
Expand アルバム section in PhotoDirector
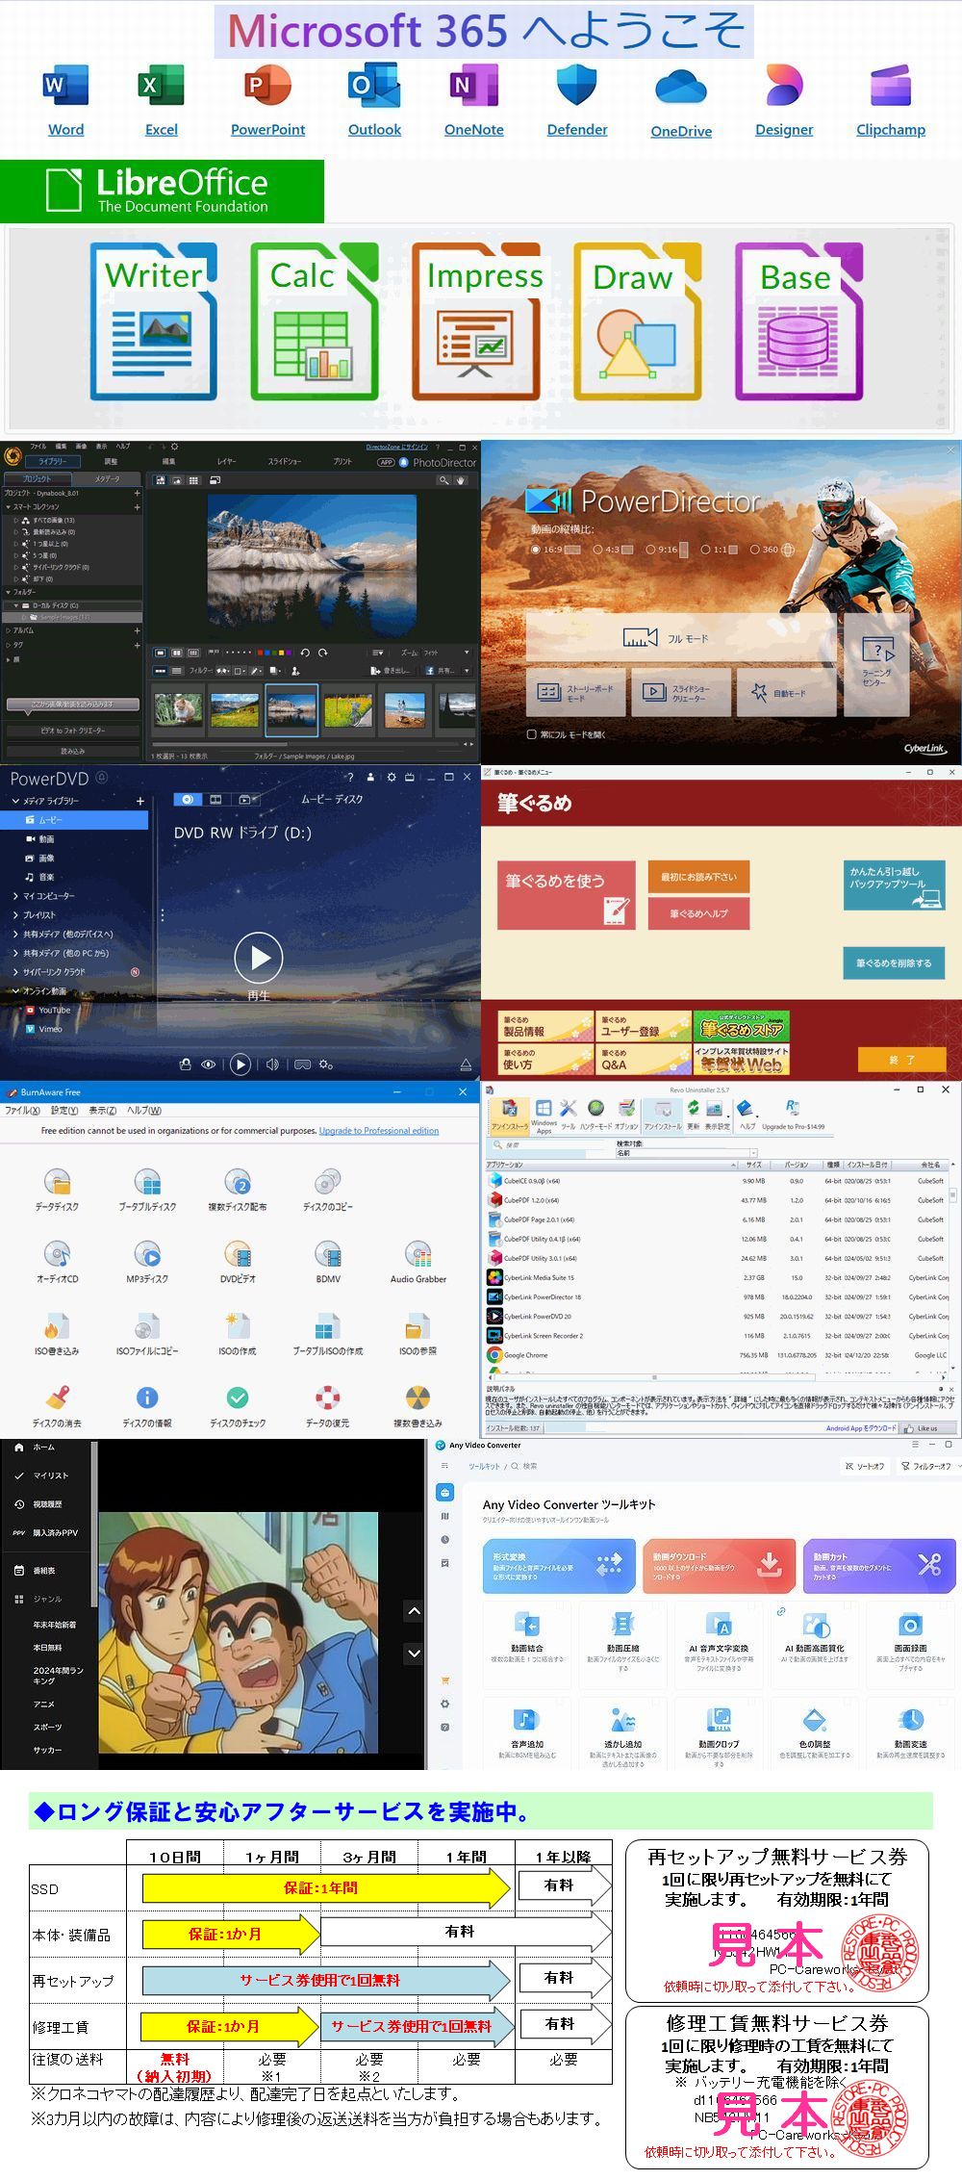point(9,630)
